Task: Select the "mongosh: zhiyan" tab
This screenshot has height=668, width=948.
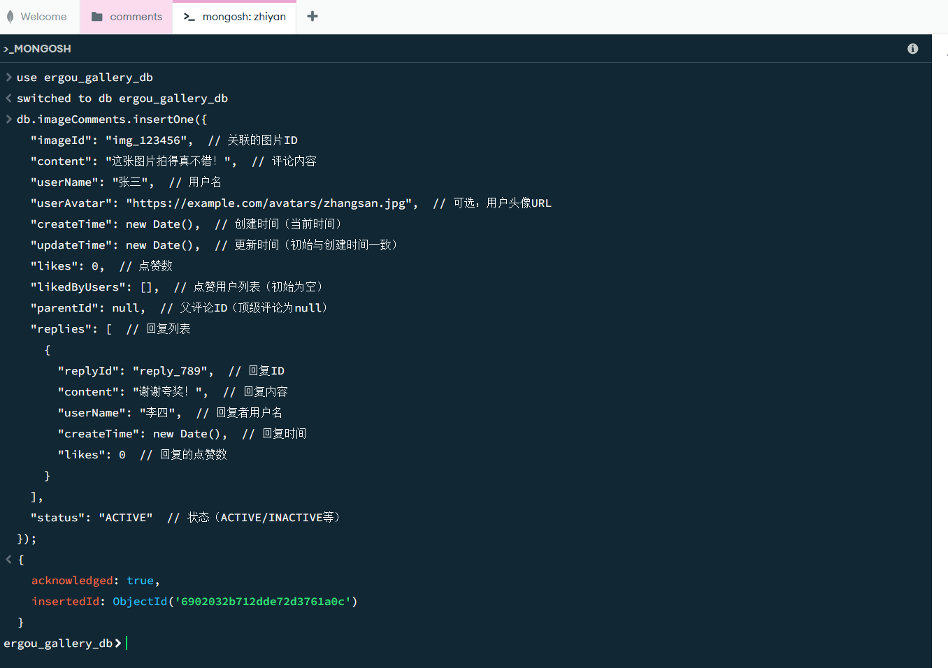Action: click(244, 17)
